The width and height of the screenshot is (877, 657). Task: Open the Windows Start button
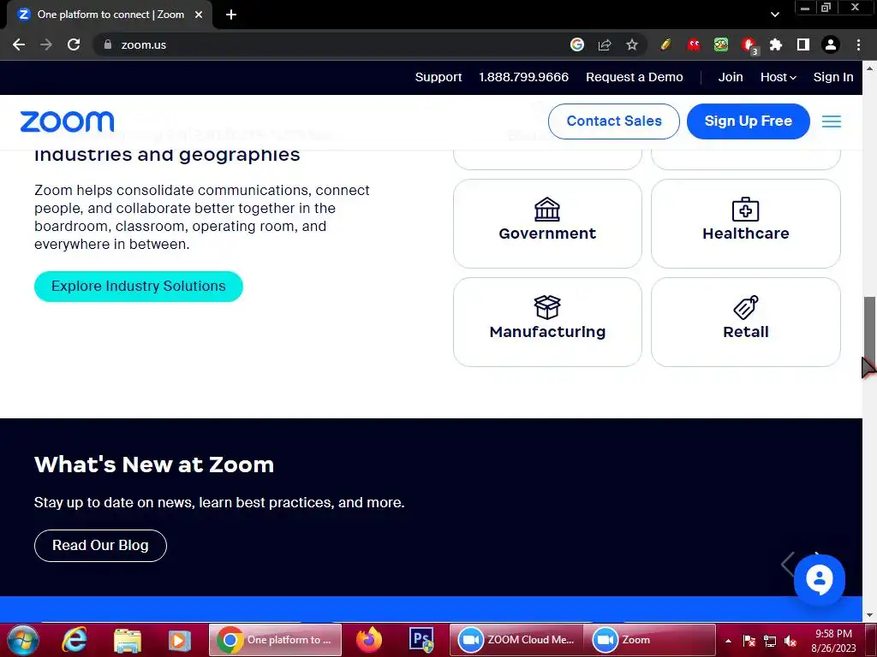pyautogui.click(x=23, y=640)
